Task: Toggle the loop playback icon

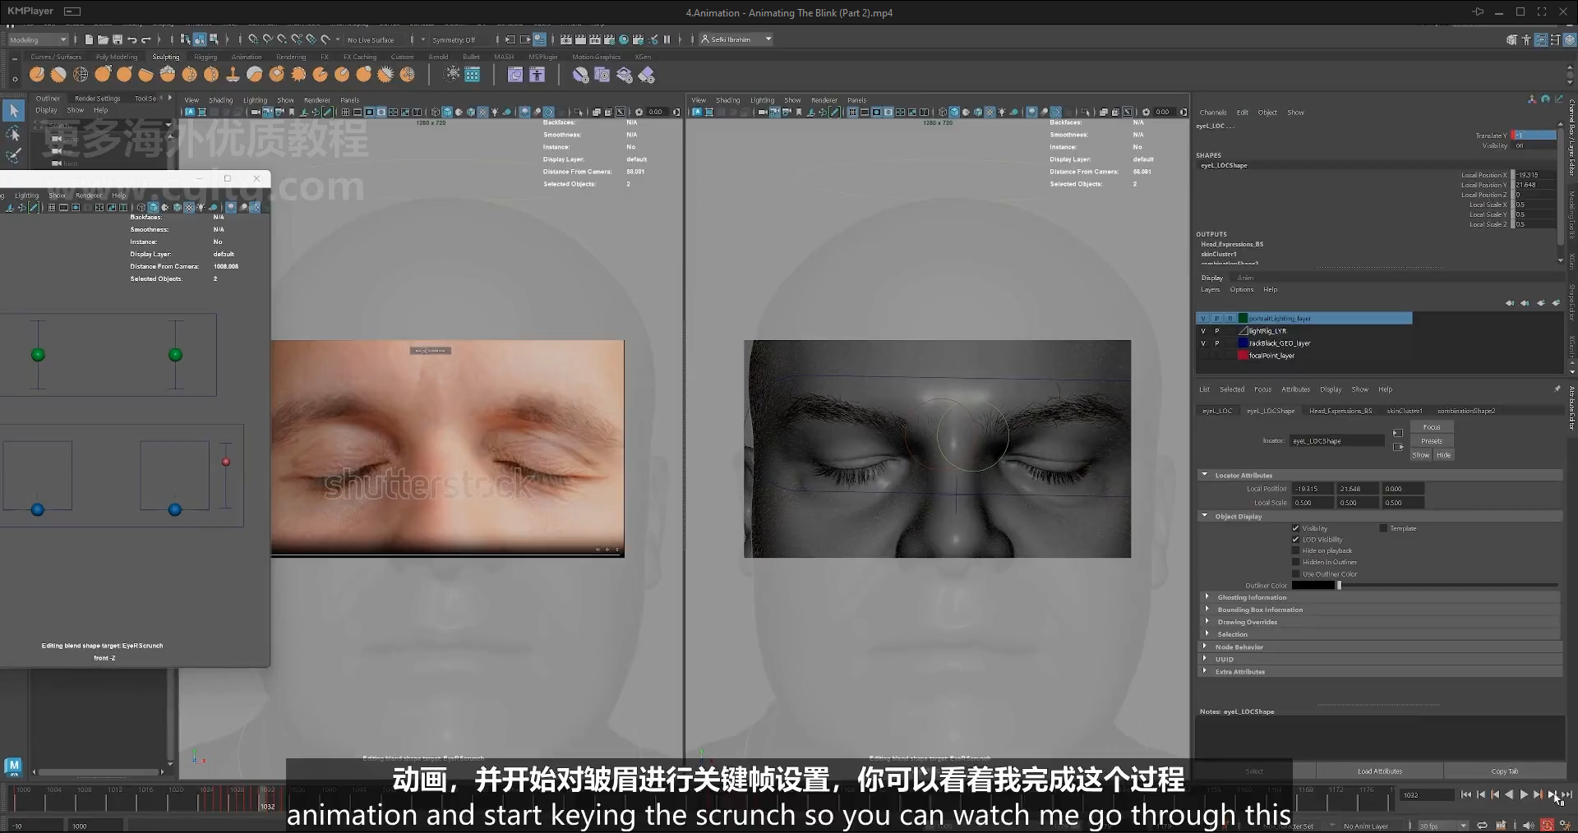Action: click(1482, 826)
